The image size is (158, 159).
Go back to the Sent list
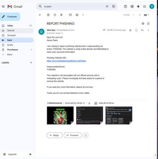[x=40, y=15]
